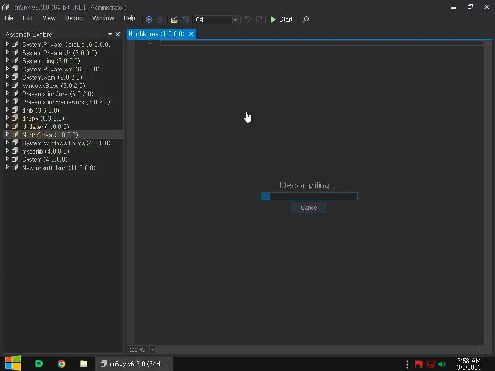495x371 pixels.
Task: Select mscorlib (4.0.0.0) tree item
Action: pos(45,151)
